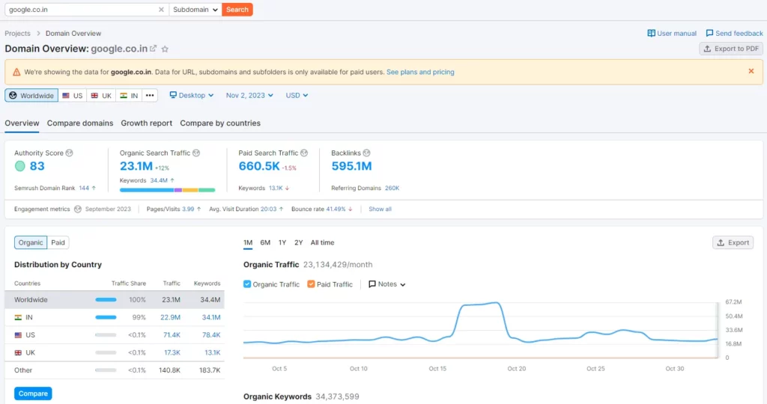Click the Desktop monitor icon

[x=173, y=95]
